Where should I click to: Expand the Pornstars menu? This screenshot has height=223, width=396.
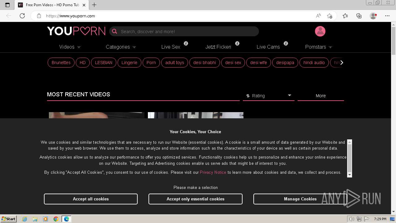(x=319, y=47)
